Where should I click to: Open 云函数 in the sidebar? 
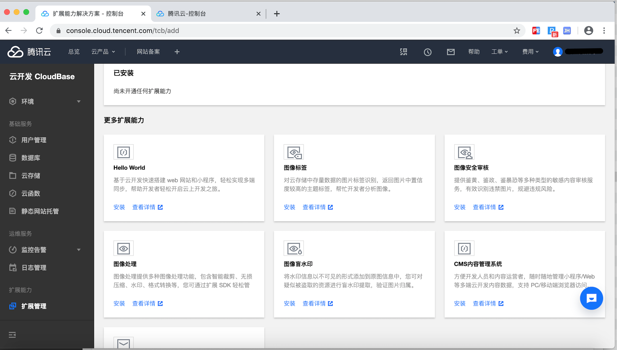(x=31, y=194)
